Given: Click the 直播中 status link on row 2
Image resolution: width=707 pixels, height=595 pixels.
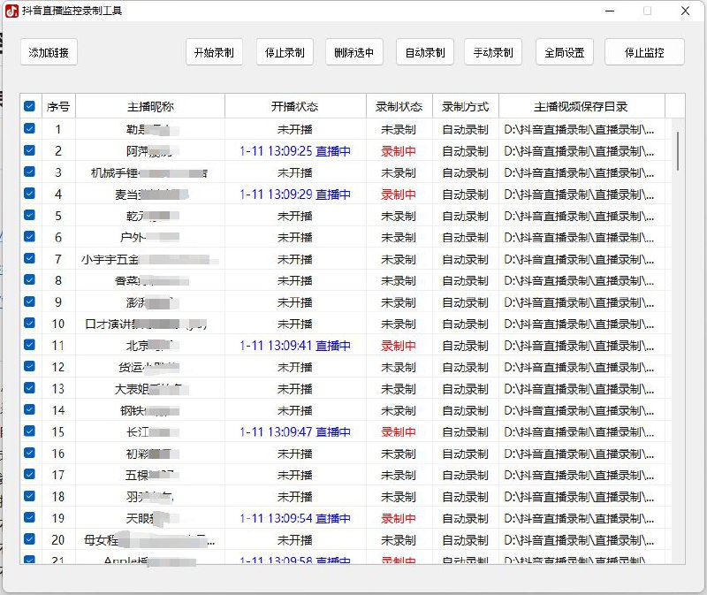Looking at the screenshot, I should tap(332, 150).
